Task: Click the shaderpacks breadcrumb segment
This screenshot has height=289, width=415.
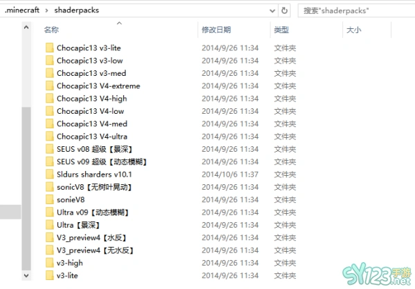Action: (x=77, y=10)
